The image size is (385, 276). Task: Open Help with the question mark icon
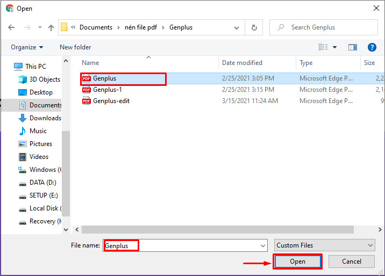[372, 47]
